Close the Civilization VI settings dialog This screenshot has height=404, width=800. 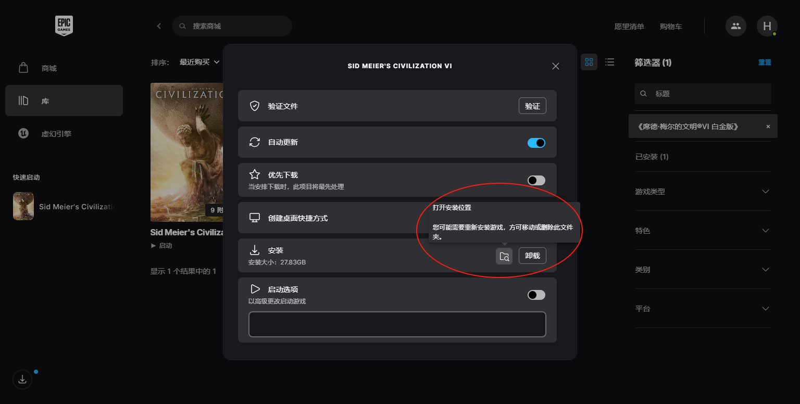click(556, 66)
